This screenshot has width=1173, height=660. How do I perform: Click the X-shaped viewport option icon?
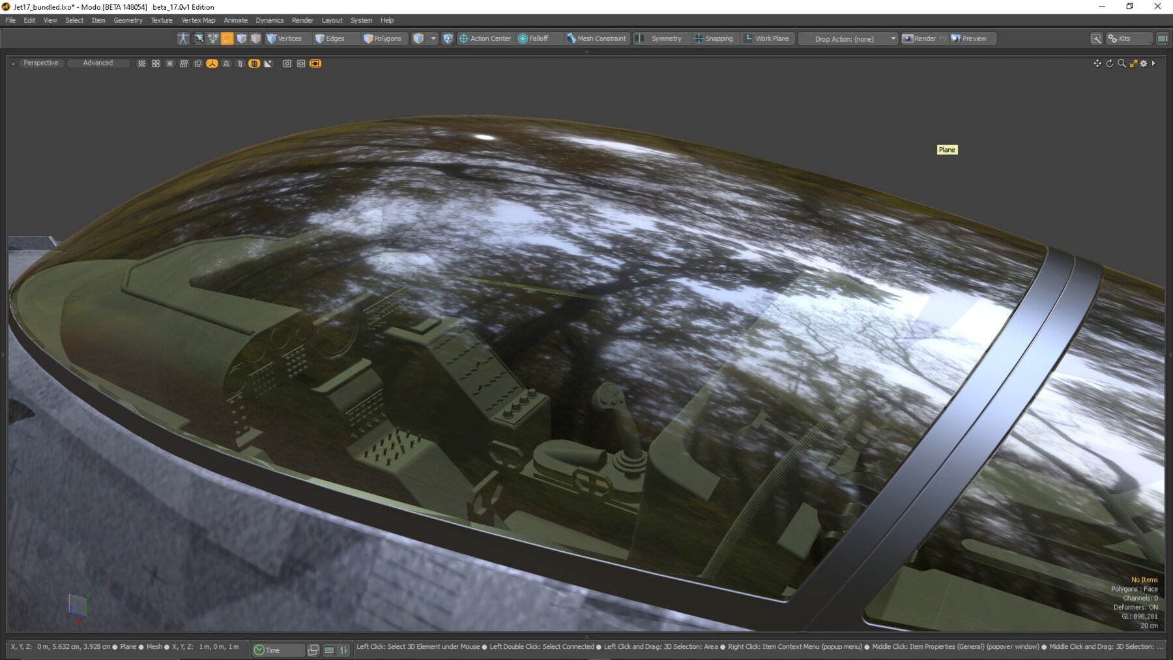click(170, 64)
